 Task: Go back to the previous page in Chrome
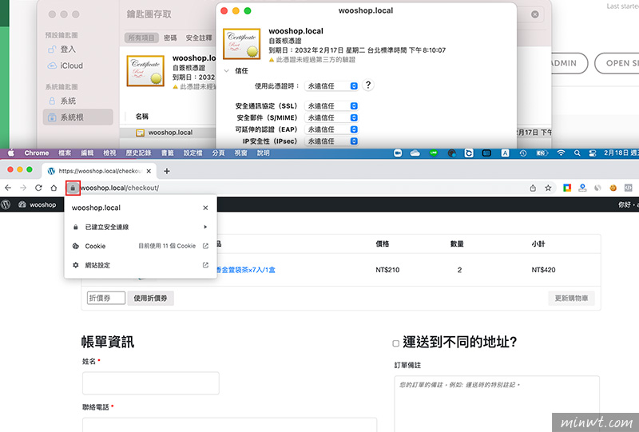coord(8,188)
